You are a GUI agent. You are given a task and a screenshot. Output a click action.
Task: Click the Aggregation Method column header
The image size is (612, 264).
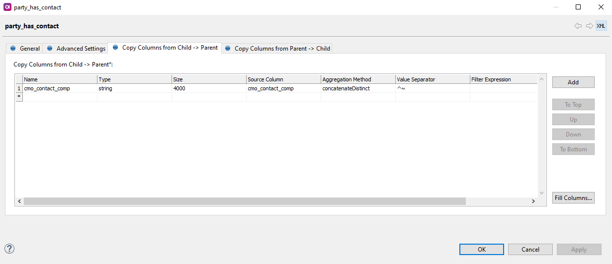[x=358, y=79]
